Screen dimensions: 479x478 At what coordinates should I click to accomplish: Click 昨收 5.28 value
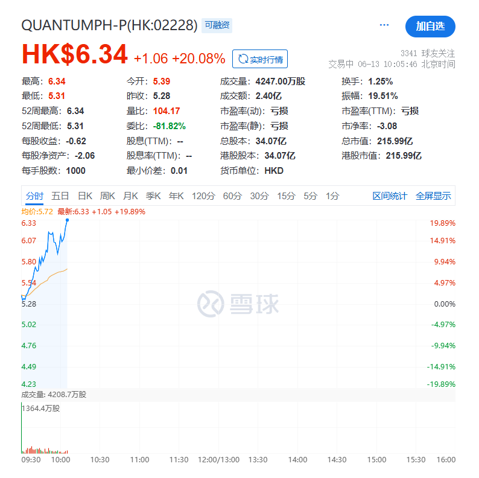(161, 96)
